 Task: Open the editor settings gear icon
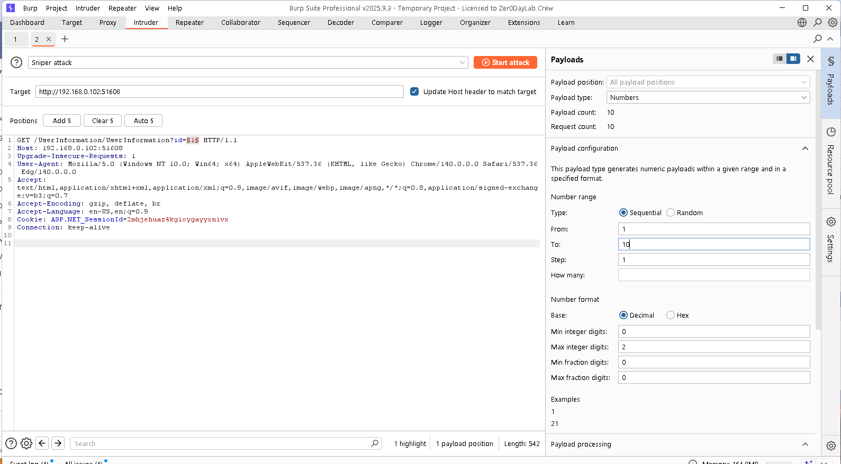26,443
